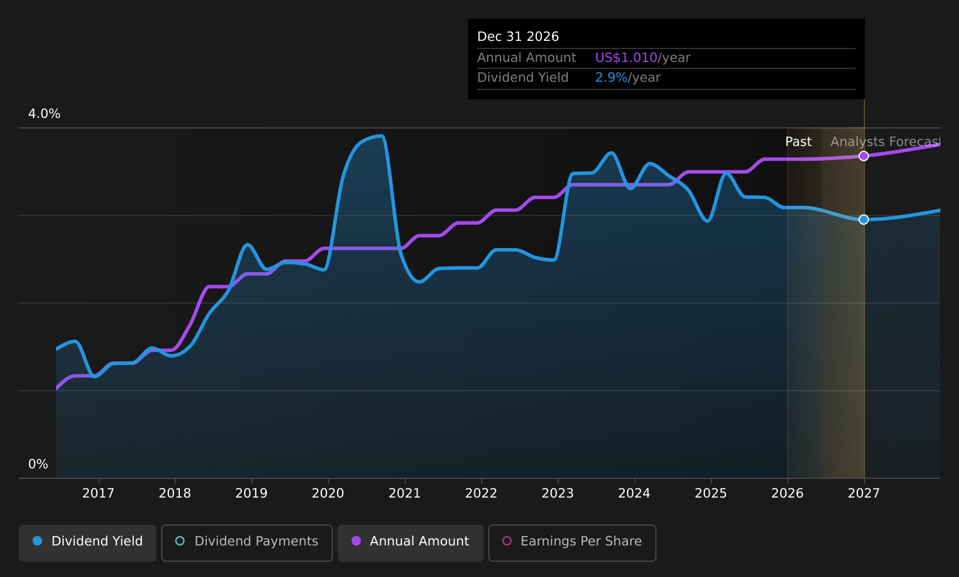
Task: Click the 2021 x-axis label
Action: [405, 493]
